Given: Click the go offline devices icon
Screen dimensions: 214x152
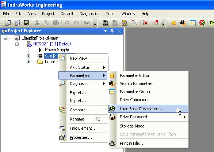Looking at the screenshot, I should point(115,23).
